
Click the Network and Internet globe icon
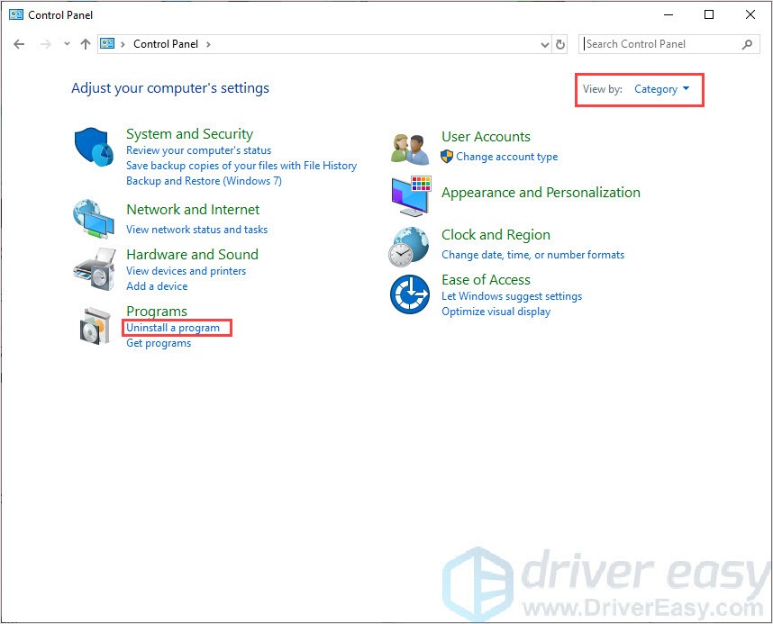pos(94,218)
